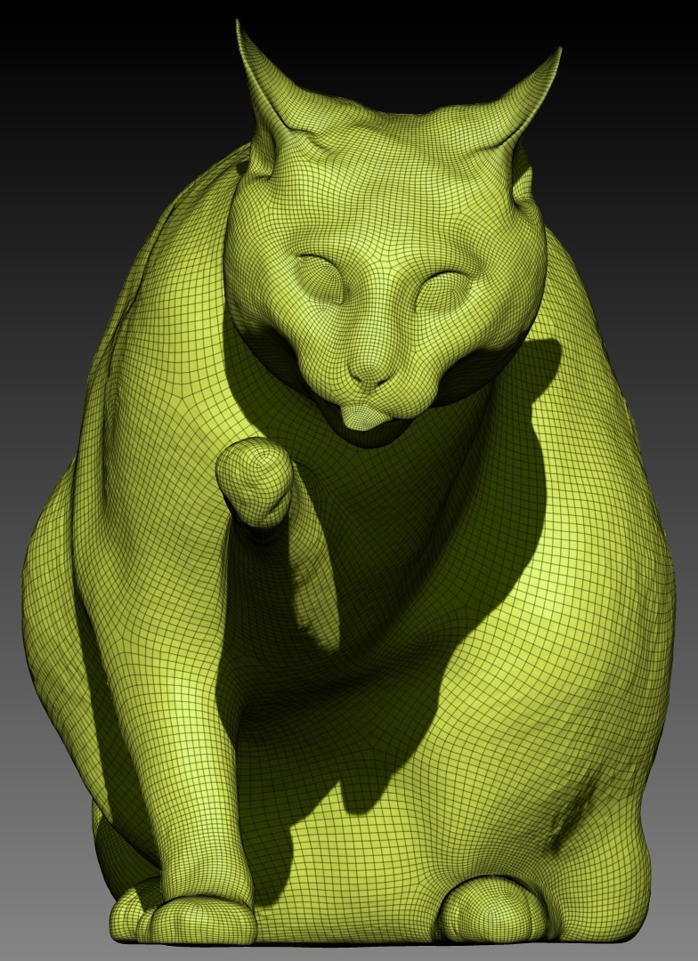The width and height of the screenshot is (698, 961).
Task: Click the cat model's nose
Action: point(369,372)
